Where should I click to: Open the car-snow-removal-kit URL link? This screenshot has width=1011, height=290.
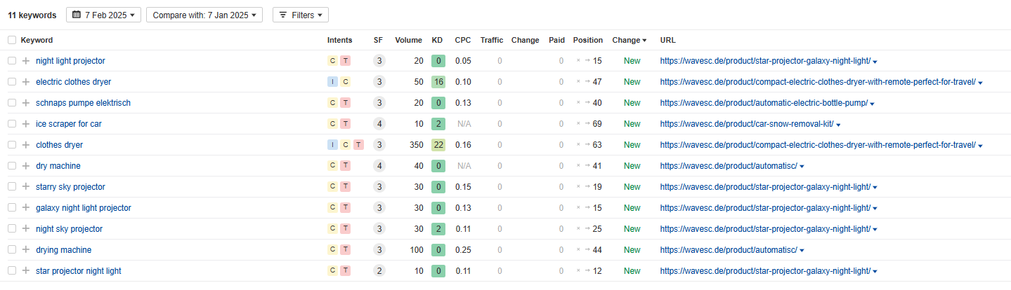point(746,124)
